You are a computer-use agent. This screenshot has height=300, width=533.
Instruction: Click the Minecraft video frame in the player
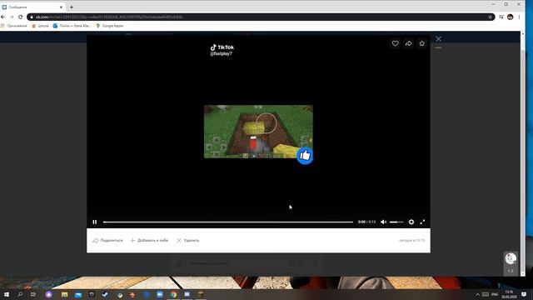pos(258,132)
